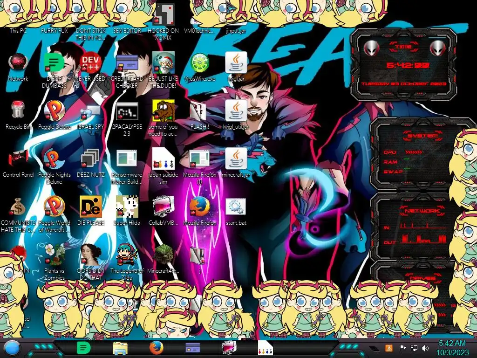The image size is (477, 358).
Task: Select The Legend of Zilda icon
Action: point(127,255)
